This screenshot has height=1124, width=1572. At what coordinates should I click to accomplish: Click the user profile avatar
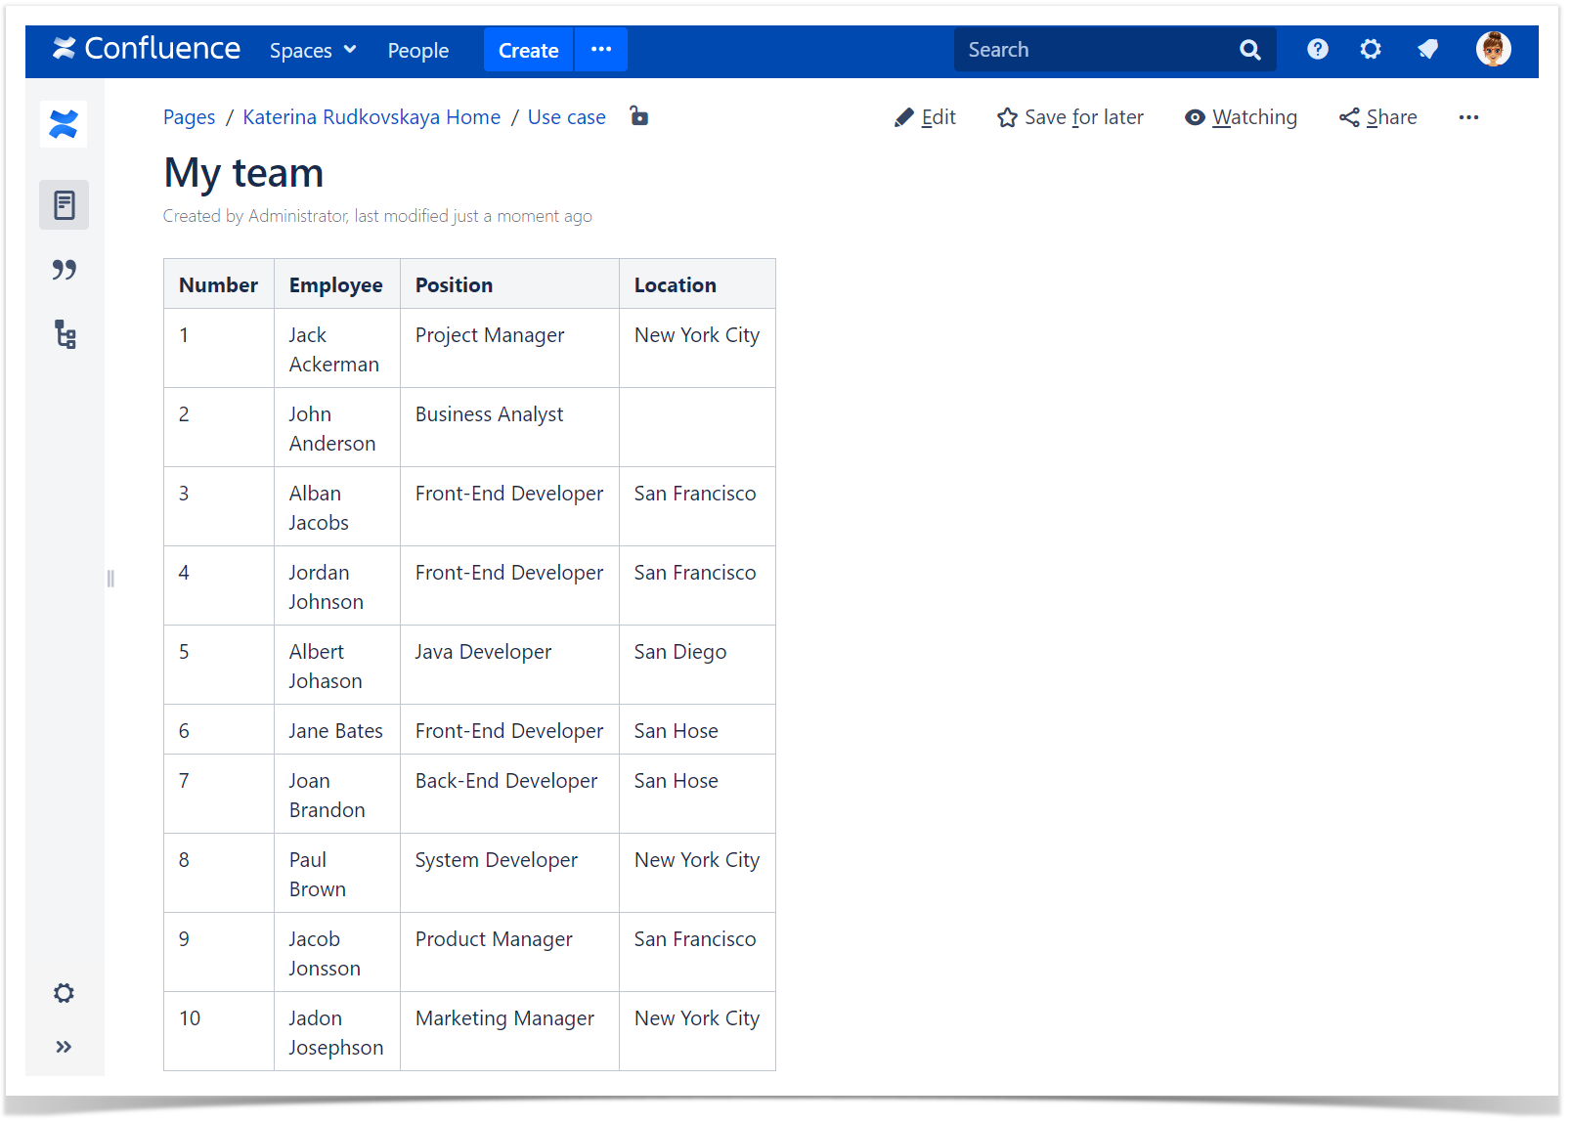[1493, 49]
